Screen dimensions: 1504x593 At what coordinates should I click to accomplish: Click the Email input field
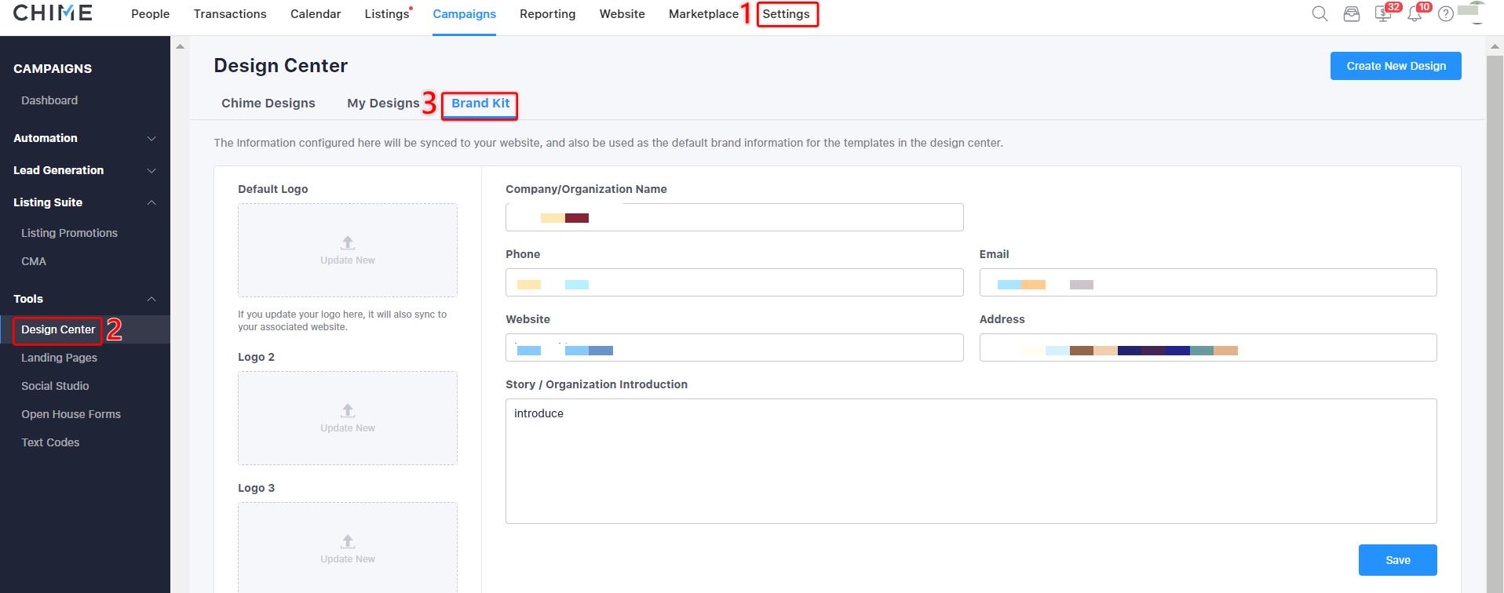(1208, 282)
